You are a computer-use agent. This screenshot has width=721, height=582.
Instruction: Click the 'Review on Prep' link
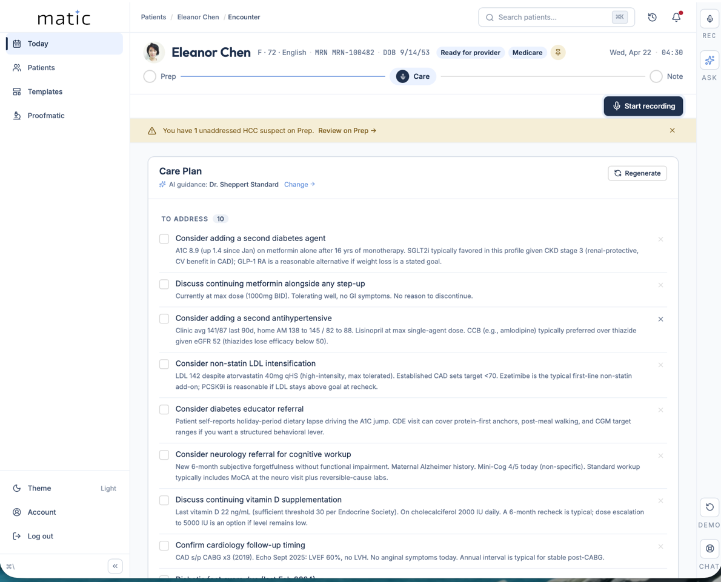coord(347,131)
